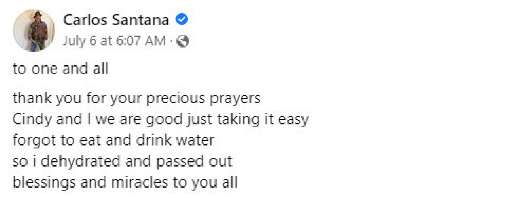Click the "thank you for your" text line

pyautogui.click(x=136, y=99)
